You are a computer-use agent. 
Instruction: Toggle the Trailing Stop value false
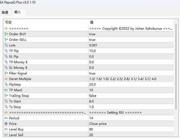tap(131, 96)
